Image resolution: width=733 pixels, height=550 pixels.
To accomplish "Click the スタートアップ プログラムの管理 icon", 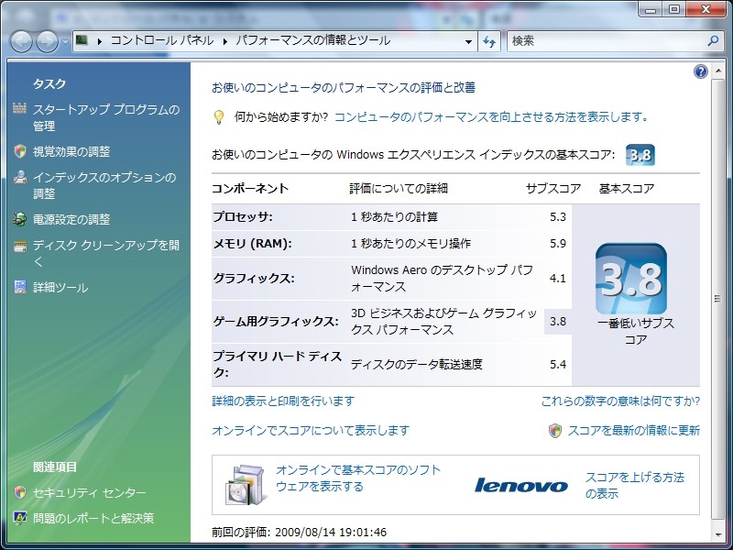I will (x=19, y=108).
